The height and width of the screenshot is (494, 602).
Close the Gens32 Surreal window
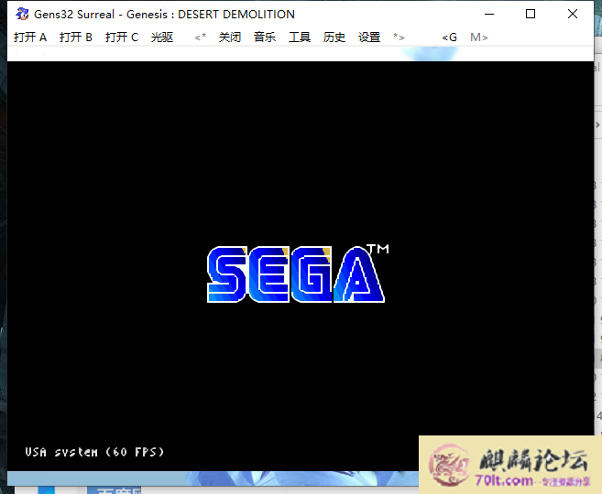(x=573, y=15)
